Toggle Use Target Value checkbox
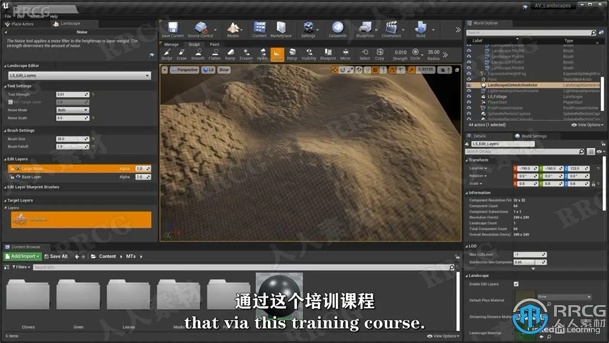Screen dimensions: 609x343 (10, 102)
